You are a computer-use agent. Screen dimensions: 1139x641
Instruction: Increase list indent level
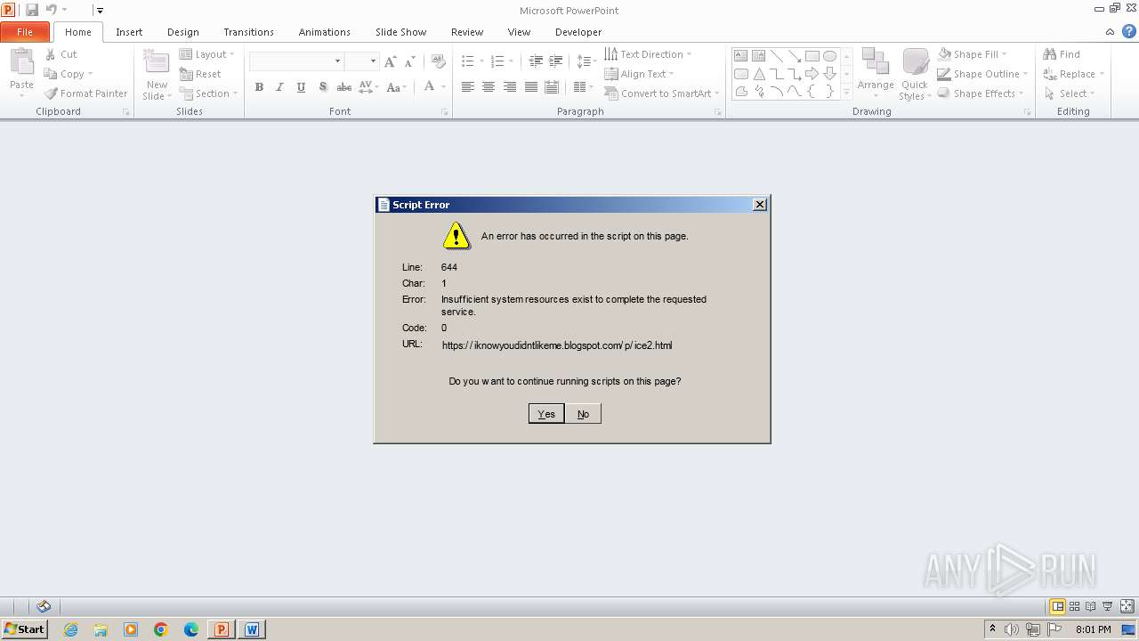tap(556, 61)
